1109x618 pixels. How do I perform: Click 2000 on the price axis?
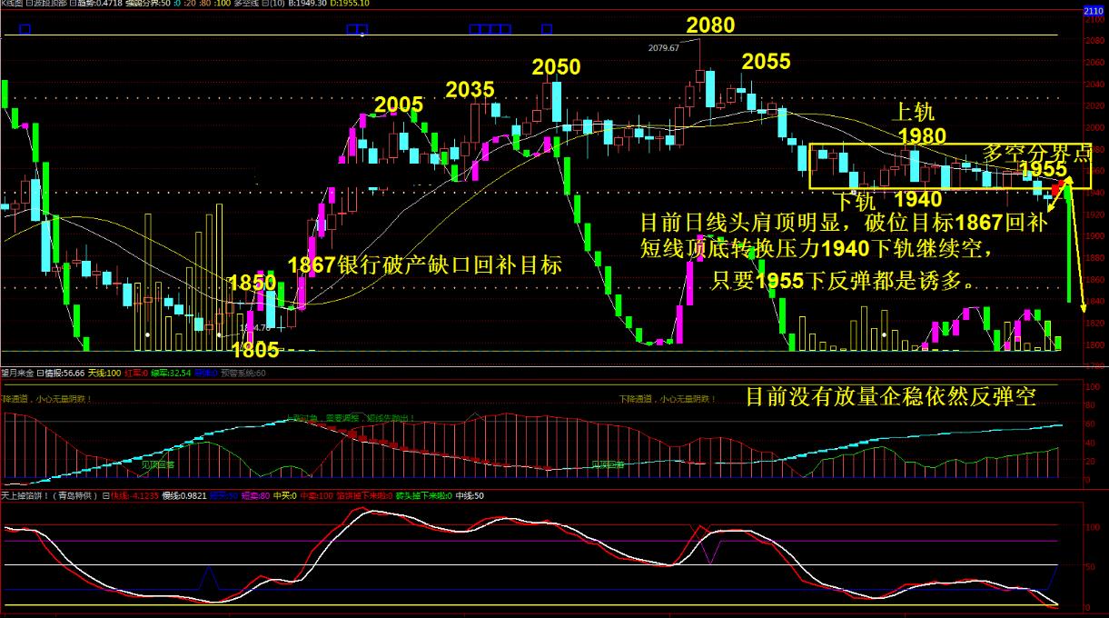point(1095,126)
